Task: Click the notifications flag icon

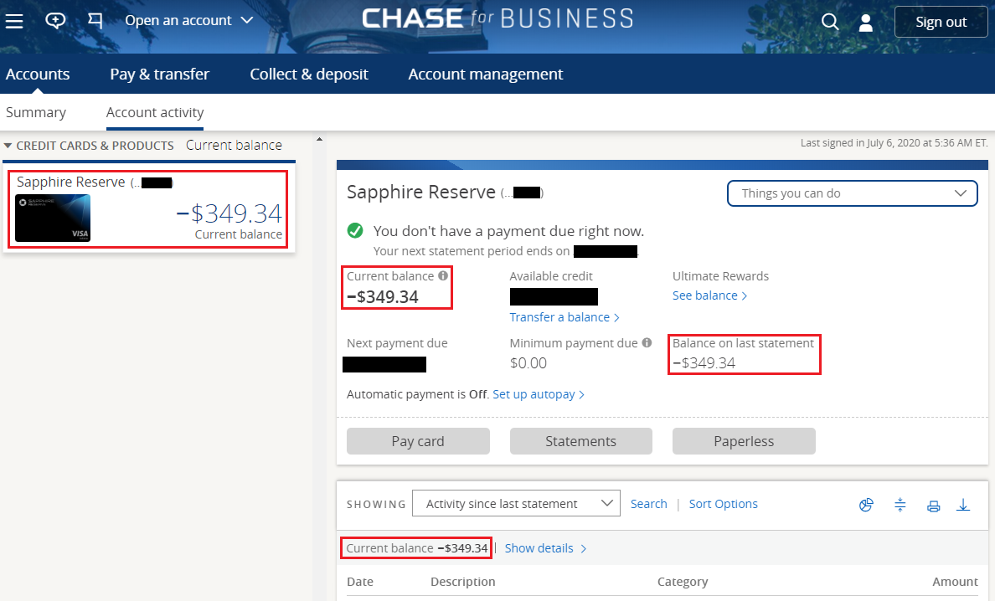Action: (95, 21)
